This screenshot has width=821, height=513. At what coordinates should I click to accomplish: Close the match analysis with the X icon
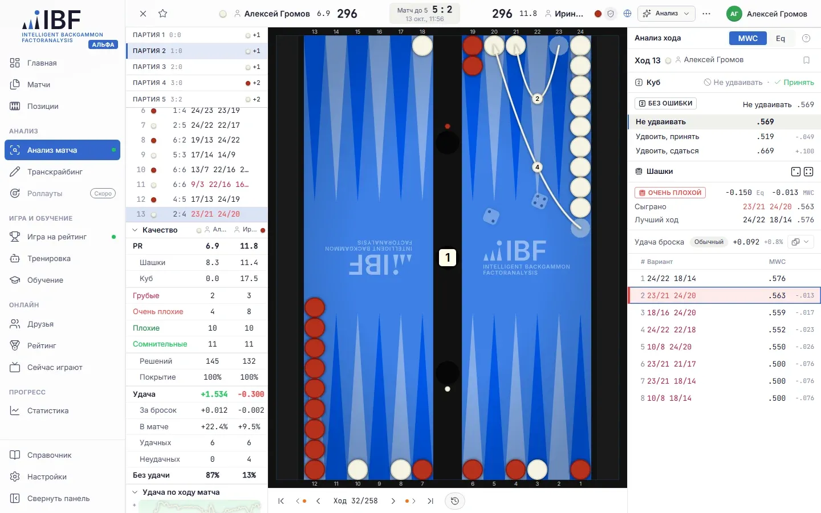pos(143,14)
